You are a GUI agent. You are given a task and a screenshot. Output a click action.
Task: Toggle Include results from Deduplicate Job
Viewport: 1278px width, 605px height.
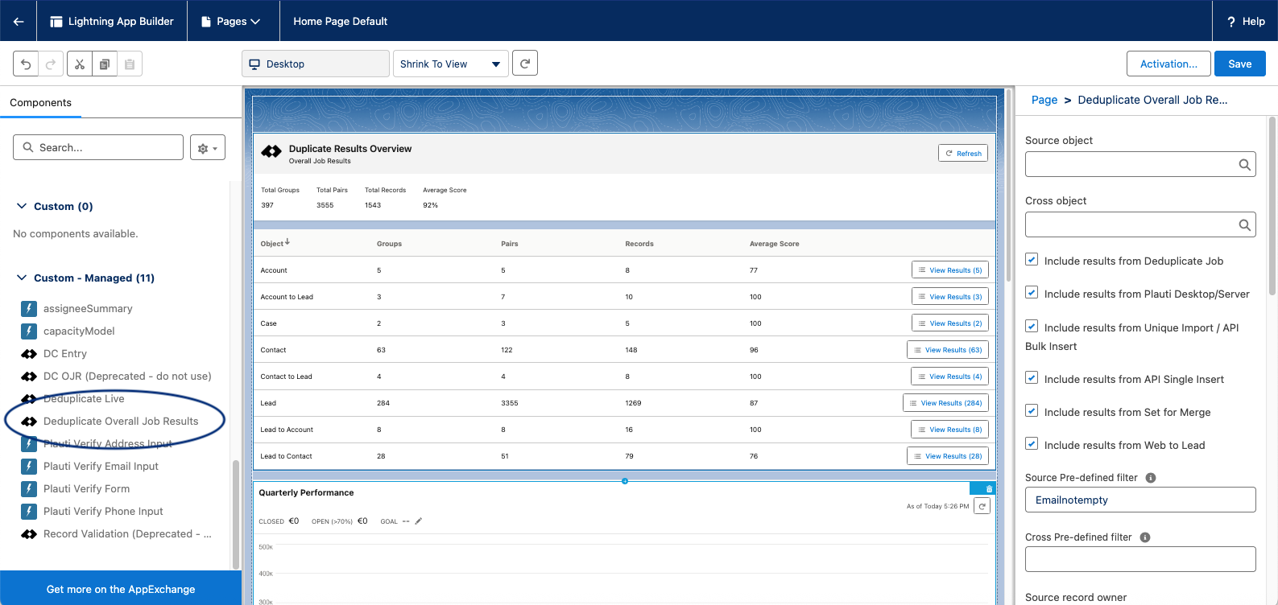1032,260
